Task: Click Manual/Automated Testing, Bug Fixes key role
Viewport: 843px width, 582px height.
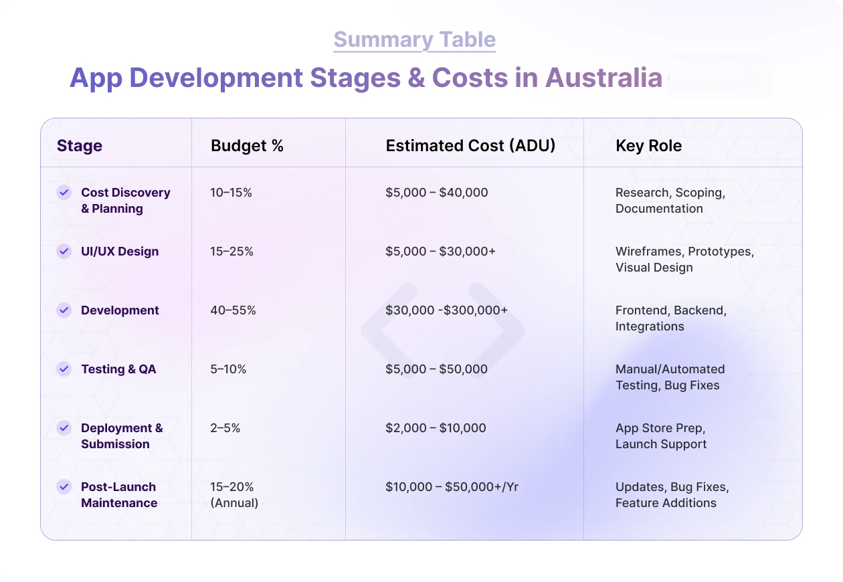Action: (670, 377)
